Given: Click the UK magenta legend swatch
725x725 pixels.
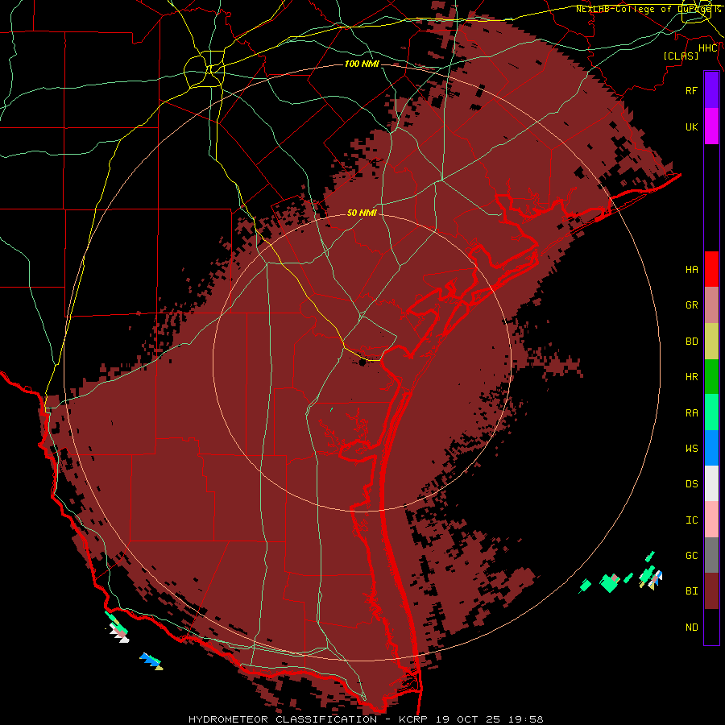Looking at the screenshot, I should (x=711, y=126).
